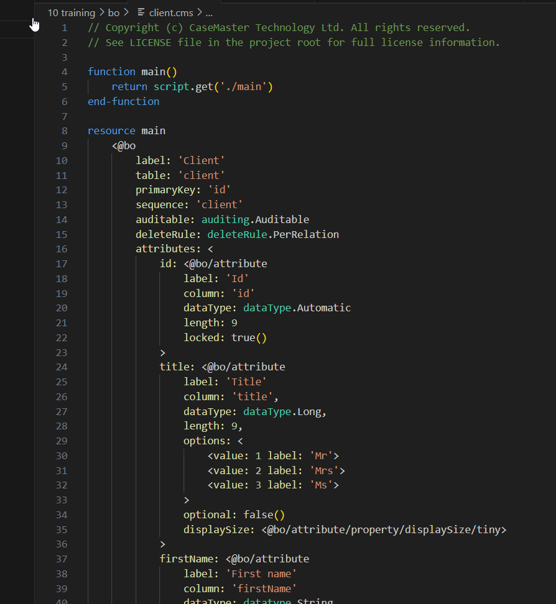Click the displaySize/tiny property reference
This screenshot has width=556, height=604.
pos(384,529)
